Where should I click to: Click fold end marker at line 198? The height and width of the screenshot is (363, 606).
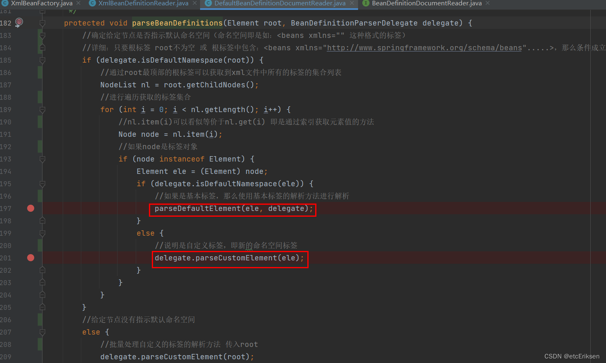[x=42, y=221]
